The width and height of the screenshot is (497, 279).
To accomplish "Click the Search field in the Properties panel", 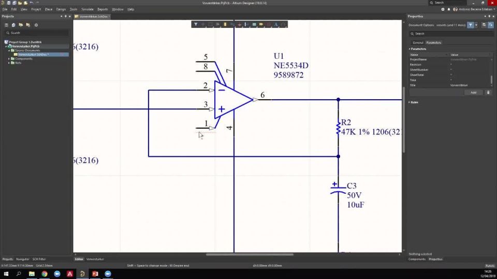I will (x=451, y=34).
